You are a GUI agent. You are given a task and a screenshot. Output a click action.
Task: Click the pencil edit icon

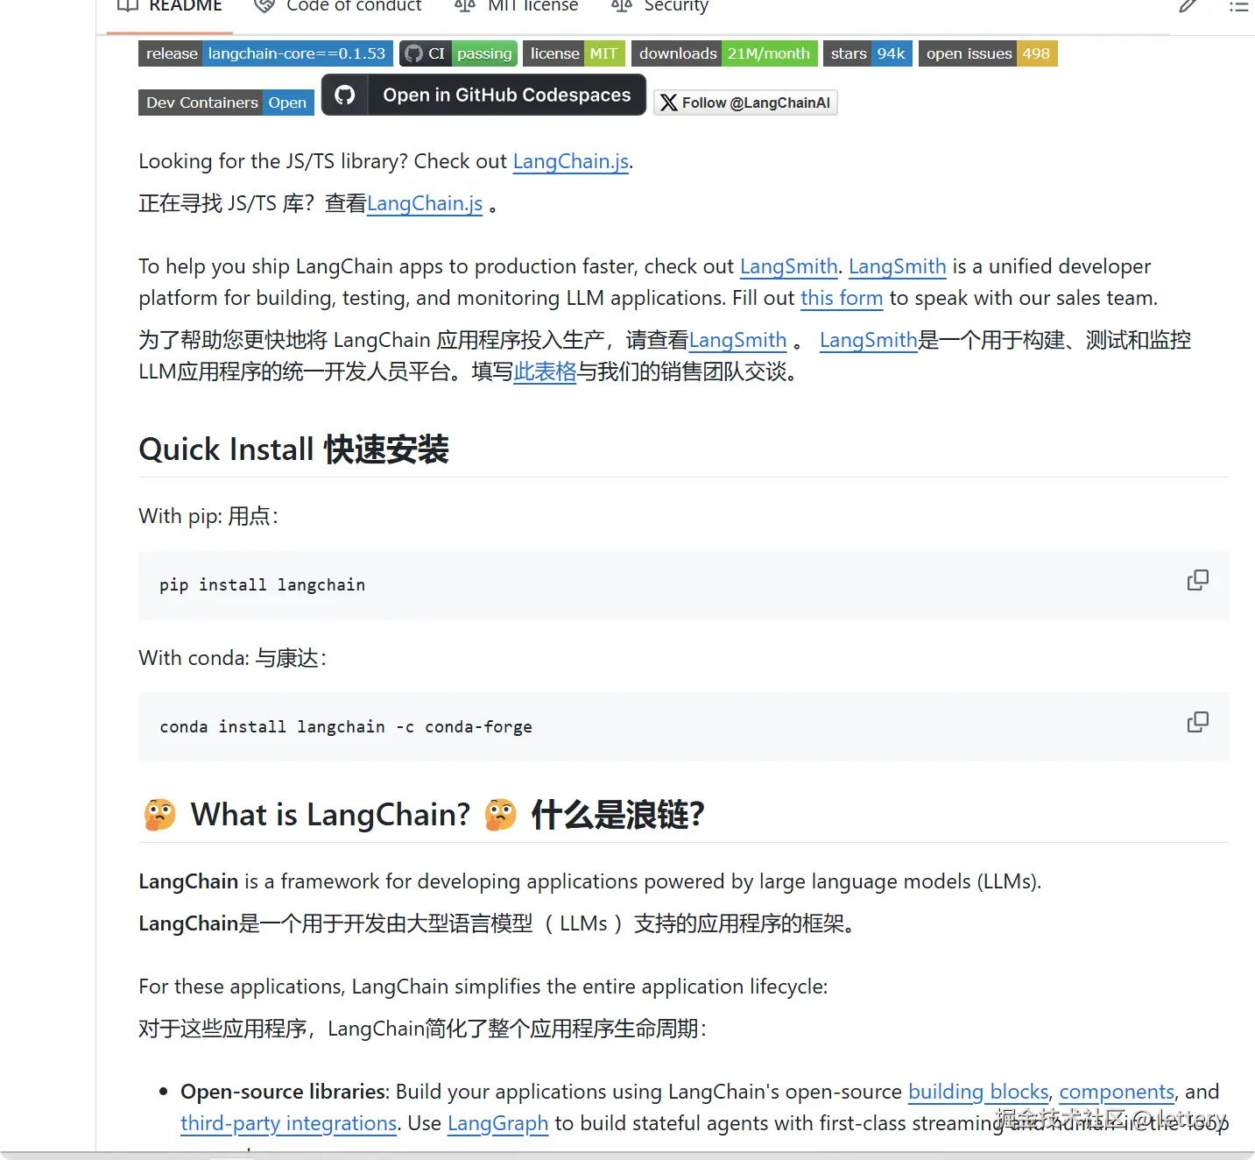[x=1188, y=6]
